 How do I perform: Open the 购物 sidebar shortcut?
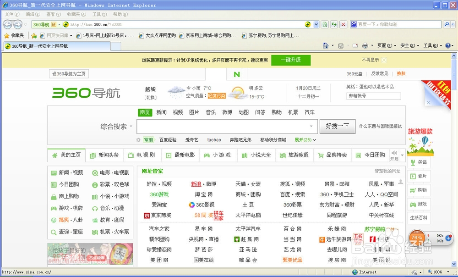(x=419, y=190)
